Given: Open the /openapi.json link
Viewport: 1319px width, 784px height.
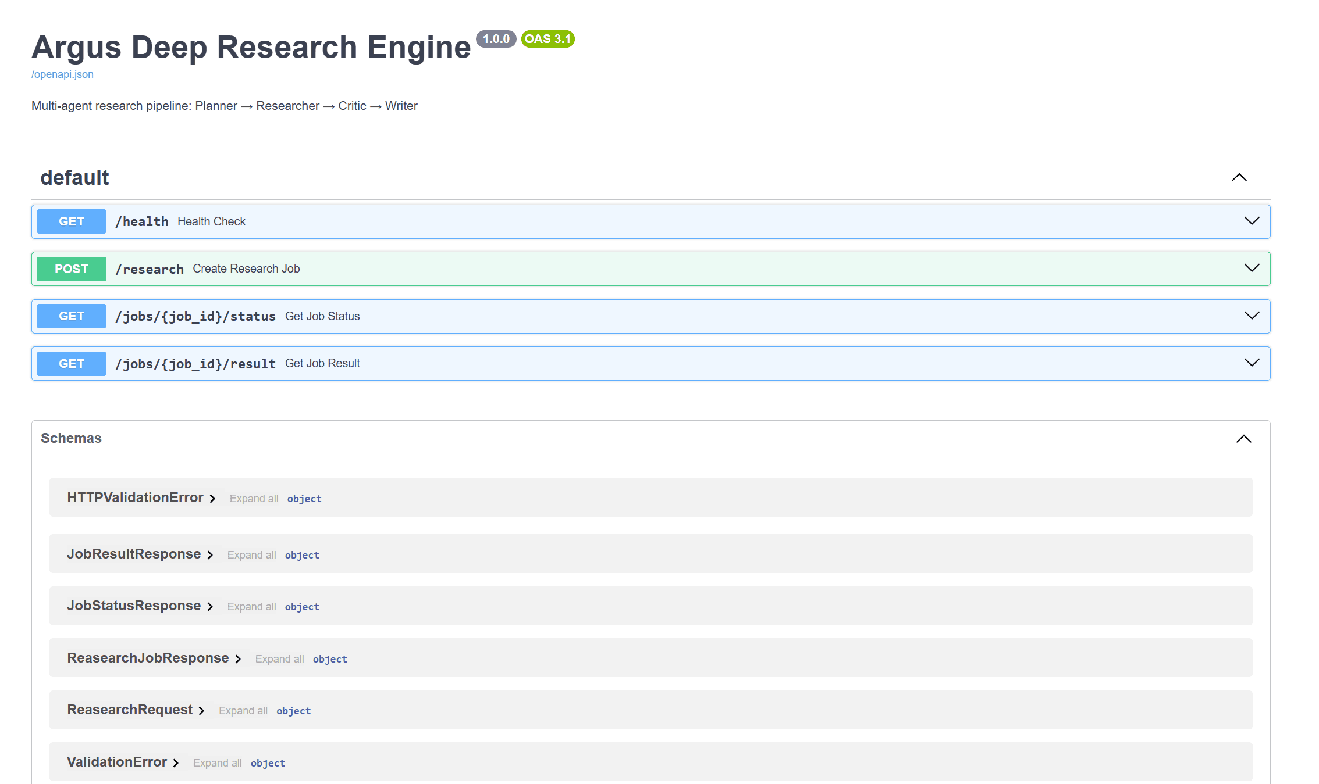Looking at the screenshot, I should tap(62, 74).
